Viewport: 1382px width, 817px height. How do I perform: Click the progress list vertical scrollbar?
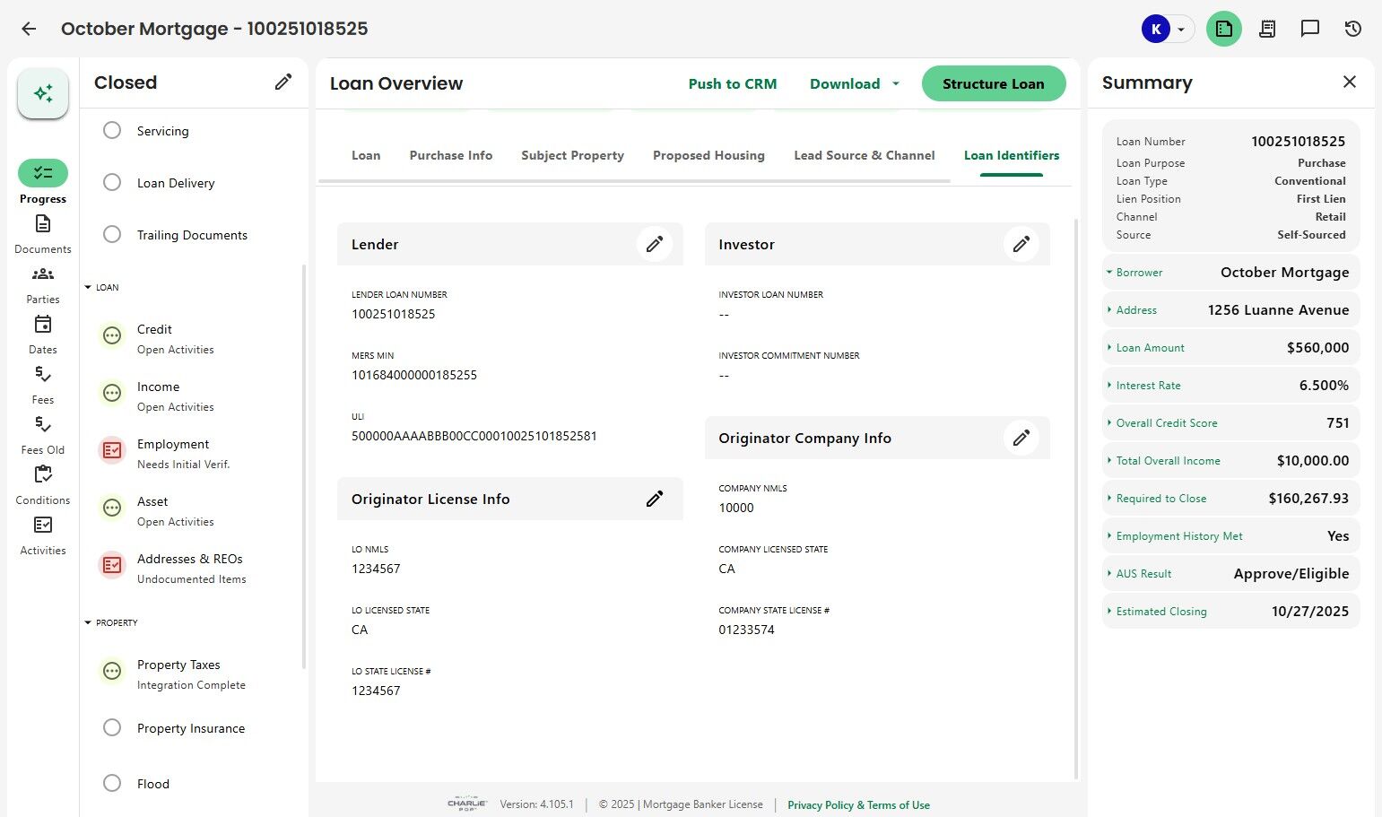pyautogui.click(x=304, y=466)
